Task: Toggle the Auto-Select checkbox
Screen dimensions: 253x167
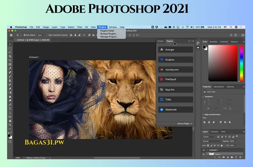Action: tap(25, 35)
